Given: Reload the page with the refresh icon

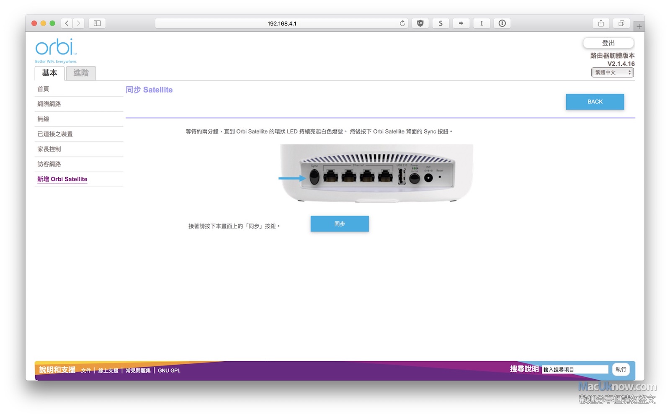Looking at the screenshot, I should (402, 23).
